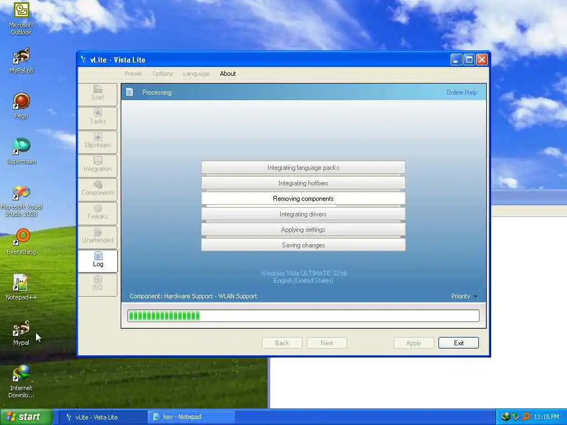The width and height of the screenshot is (567, 425).
Task: Select the Notepad++ desktop shortcut
Action: [x=21, y=287]
